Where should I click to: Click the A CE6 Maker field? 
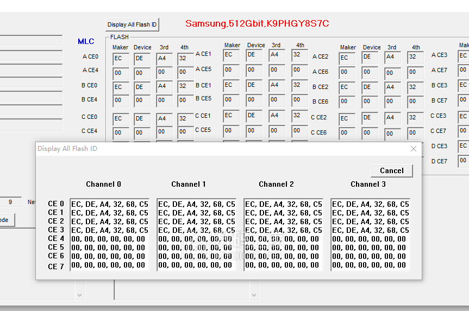coord(347,72)
